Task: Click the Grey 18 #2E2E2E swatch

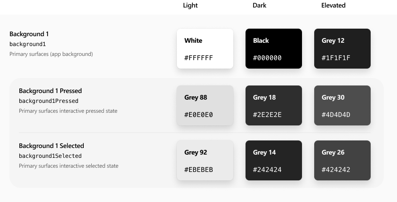Action: pos(274,105)
